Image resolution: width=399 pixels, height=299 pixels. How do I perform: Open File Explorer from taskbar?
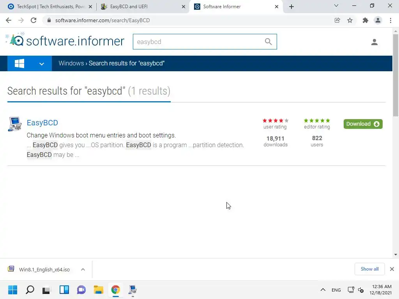pos(99,290)
